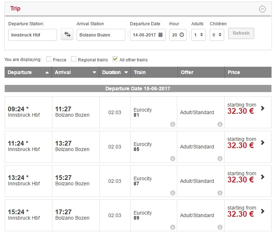The width and height of the screenshot is (274, 233).
Task: Swap departure and arrival stations
Action: (x=67, y=35)
